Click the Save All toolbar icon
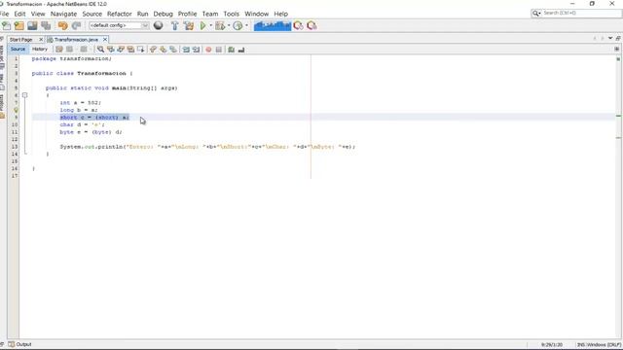 [x=46, y=26]
